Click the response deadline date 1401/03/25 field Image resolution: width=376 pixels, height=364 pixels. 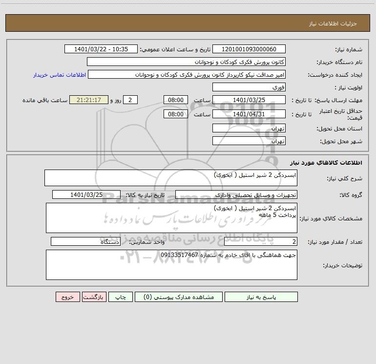point(249,100)
